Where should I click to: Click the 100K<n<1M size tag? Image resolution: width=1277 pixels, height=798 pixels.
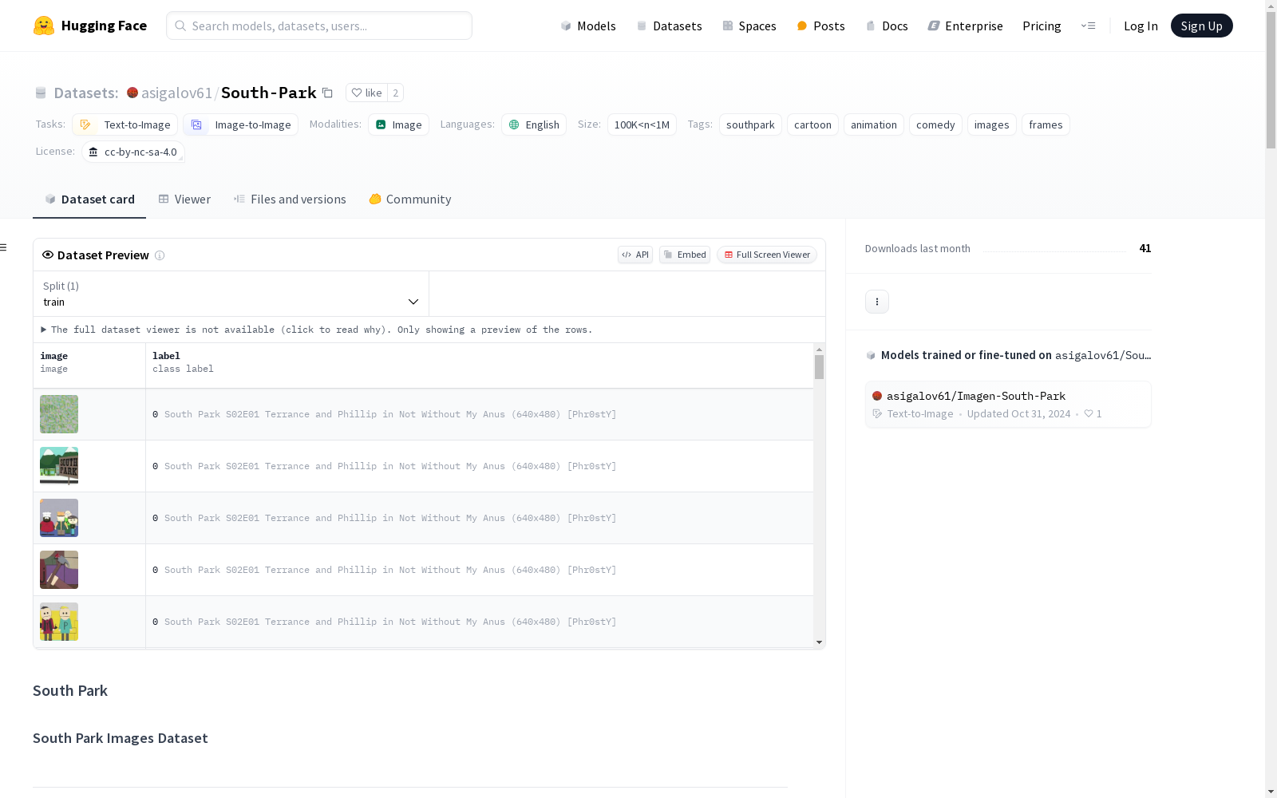(642, 124)
